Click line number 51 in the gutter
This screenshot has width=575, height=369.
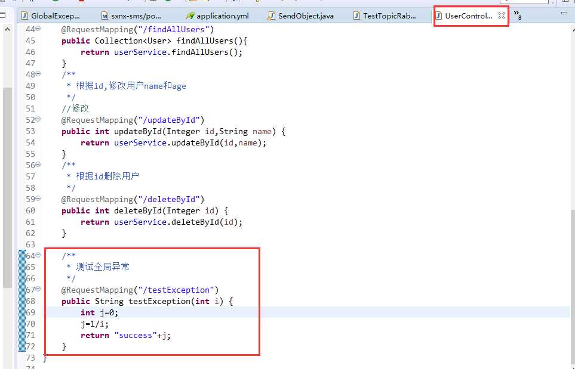(30, 108)
